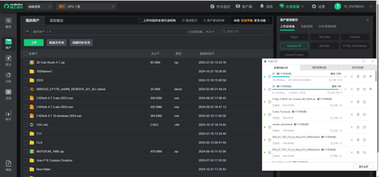
Task: Switch to the 我的资产 tab
Action: (32, 21)
